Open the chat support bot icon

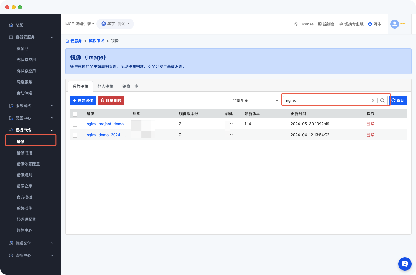click(x=405, y=264)
